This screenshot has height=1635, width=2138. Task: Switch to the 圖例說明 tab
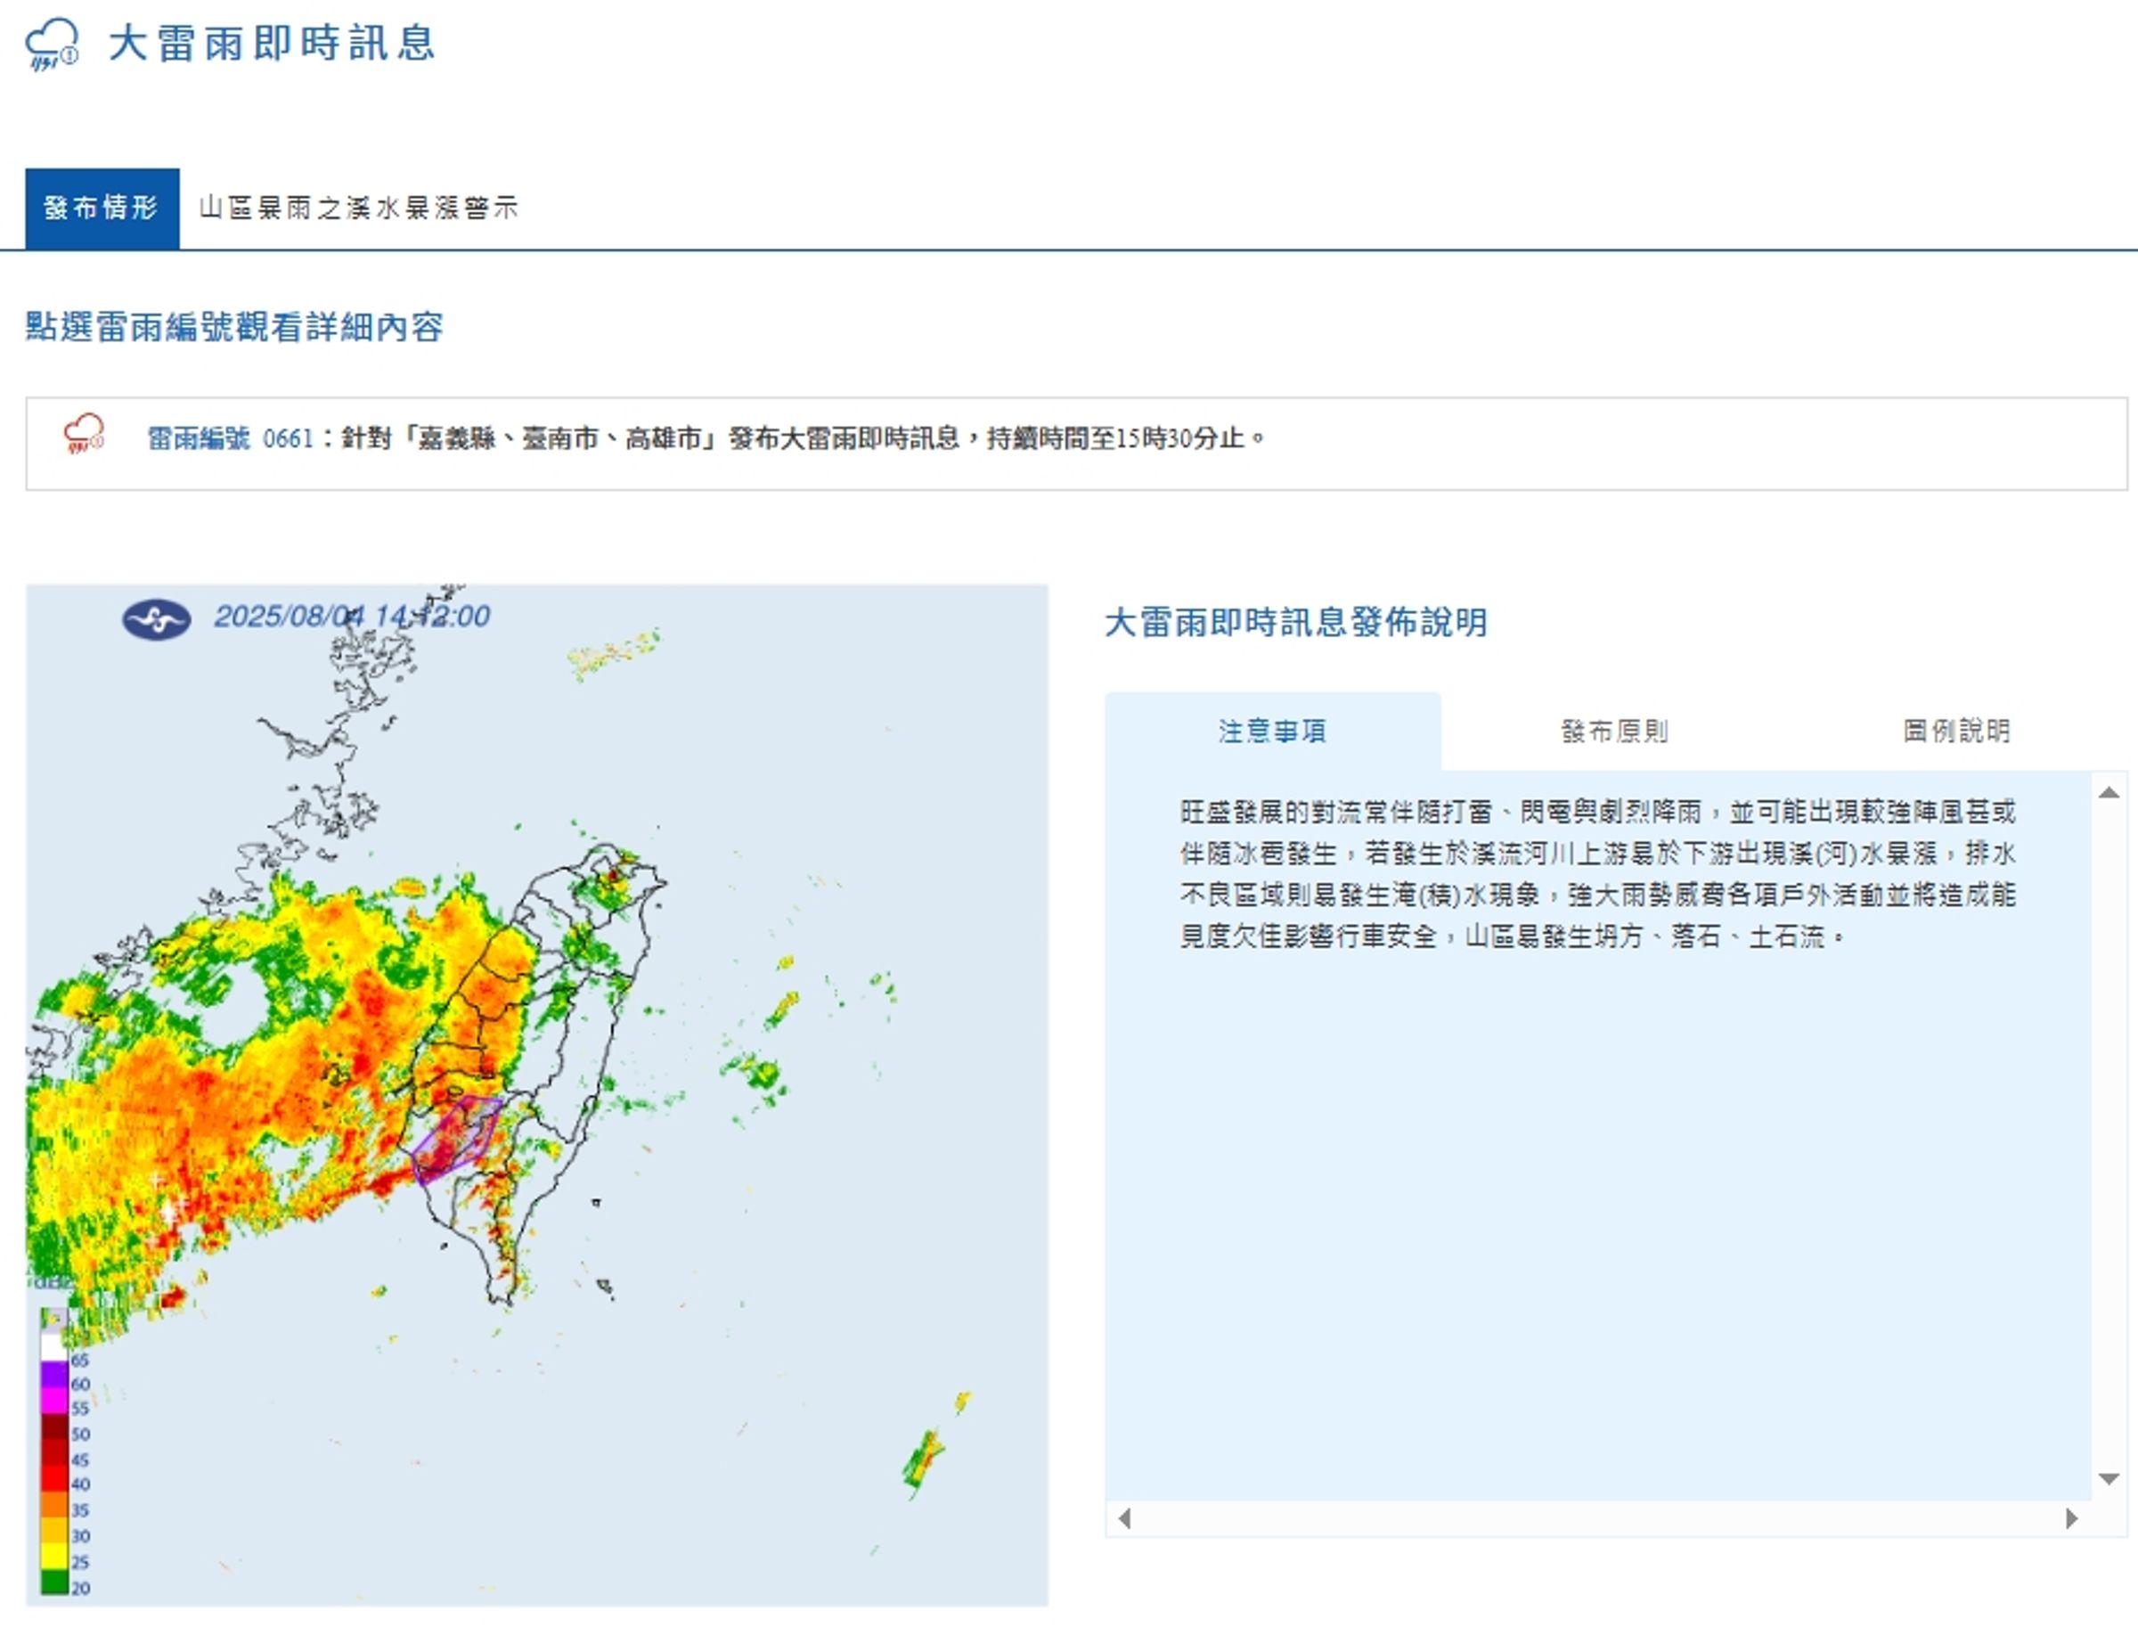click(1957, 731)
